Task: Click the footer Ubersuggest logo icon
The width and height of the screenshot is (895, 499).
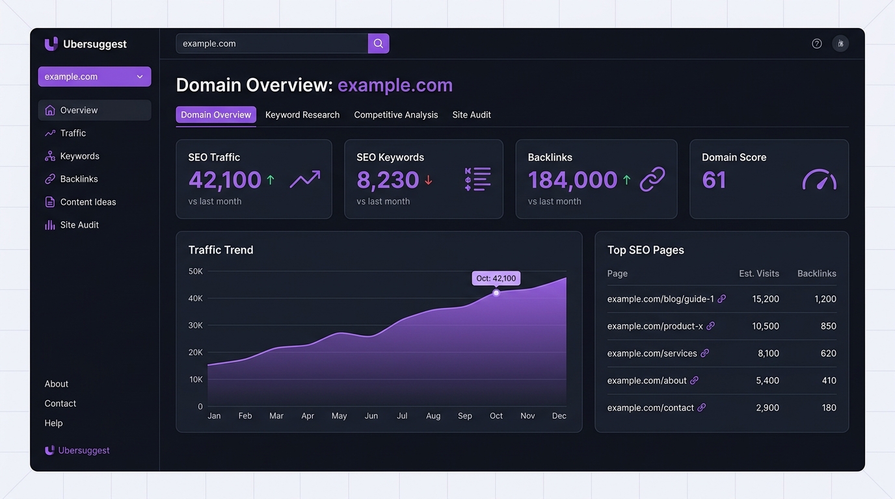Action: [x=49, y=450]
